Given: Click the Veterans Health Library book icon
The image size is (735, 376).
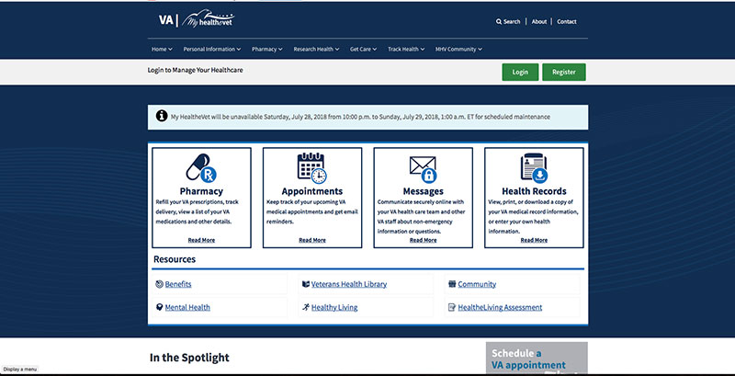Looking at the screenshot, I should pos(306,284).
